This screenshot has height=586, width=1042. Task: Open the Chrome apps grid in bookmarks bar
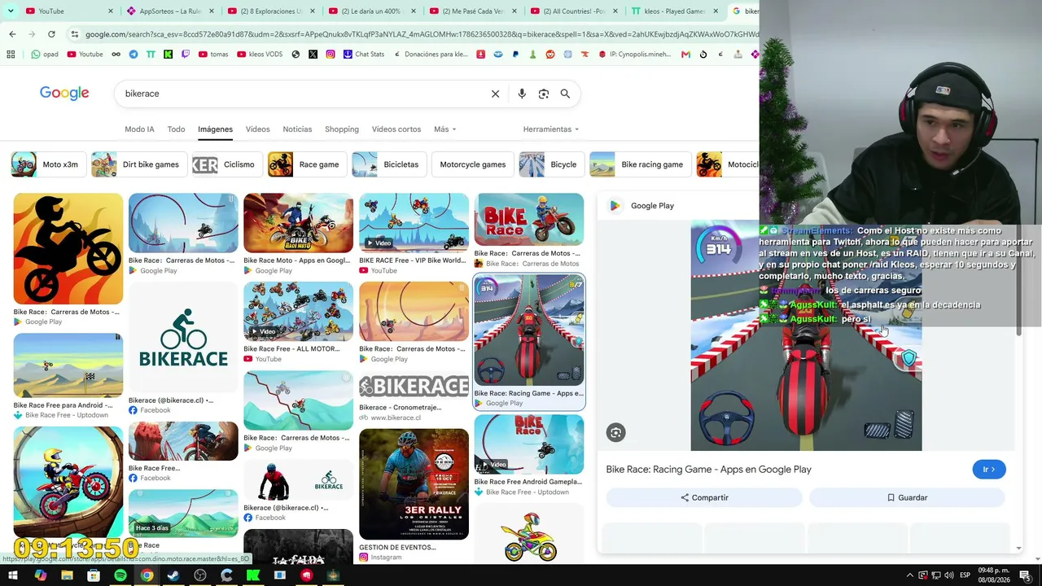11,55
